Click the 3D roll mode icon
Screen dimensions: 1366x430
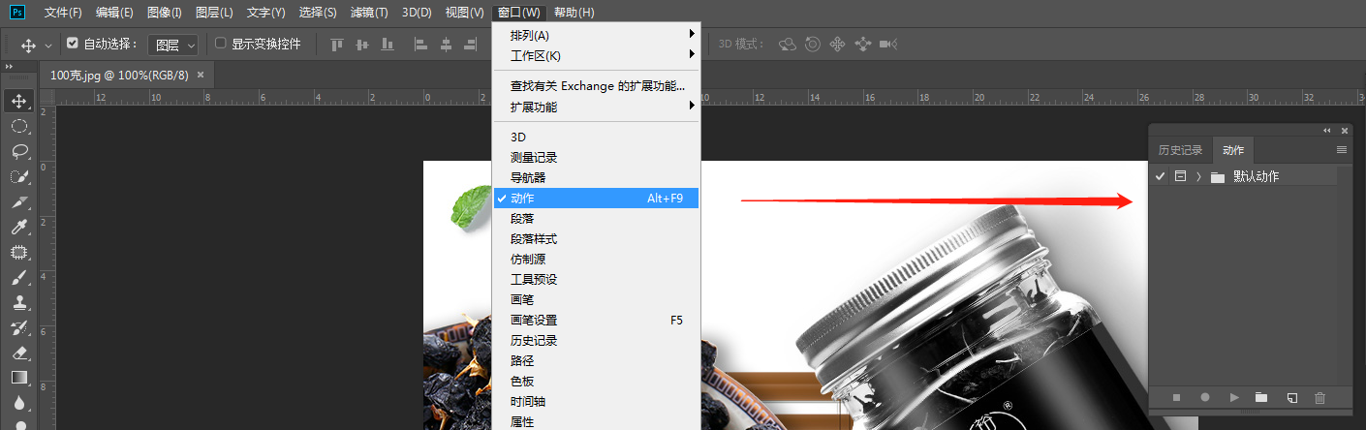point(813,45)
